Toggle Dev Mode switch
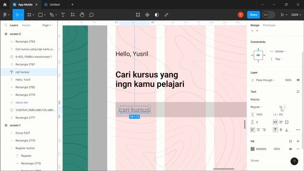Viewport: 304px width, 171px height. coord(268,15)
